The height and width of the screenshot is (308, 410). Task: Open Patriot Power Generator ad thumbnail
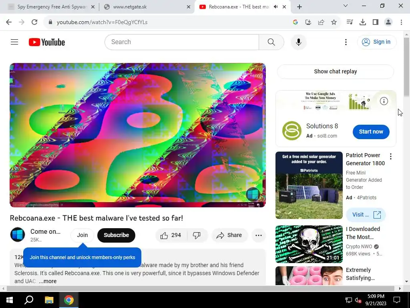pos(309,185)
